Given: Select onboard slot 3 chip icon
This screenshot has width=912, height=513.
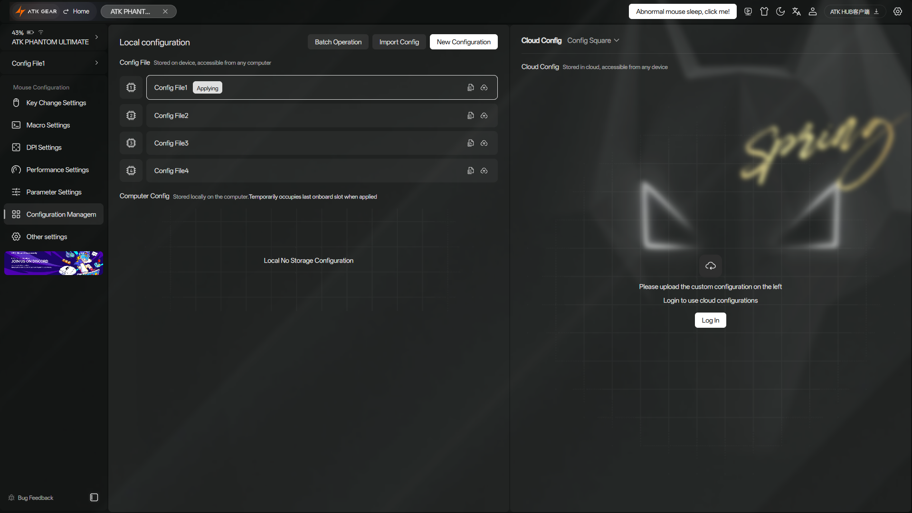Looking at the screenshot, I should click(x=131, y=143).
